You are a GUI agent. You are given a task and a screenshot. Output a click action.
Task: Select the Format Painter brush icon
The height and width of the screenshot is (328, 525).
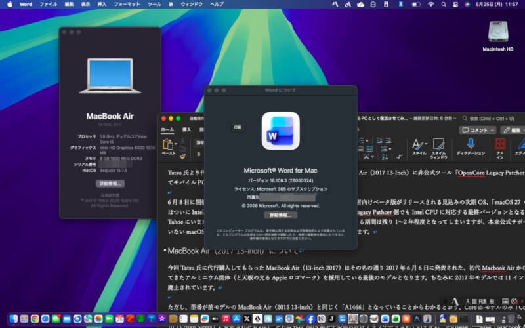click(182, 156)
